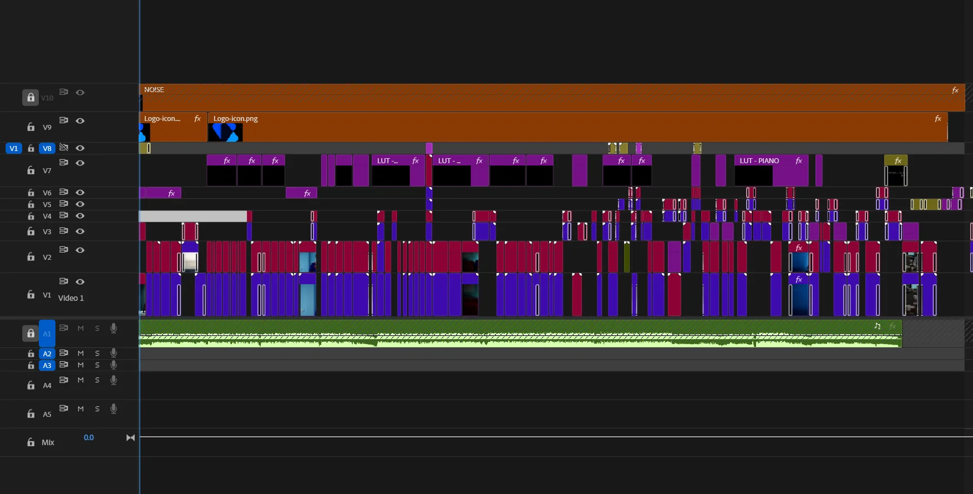Select the LUT - PIANO clip
The height and width of the screenshot is (494, 973).
772,171
